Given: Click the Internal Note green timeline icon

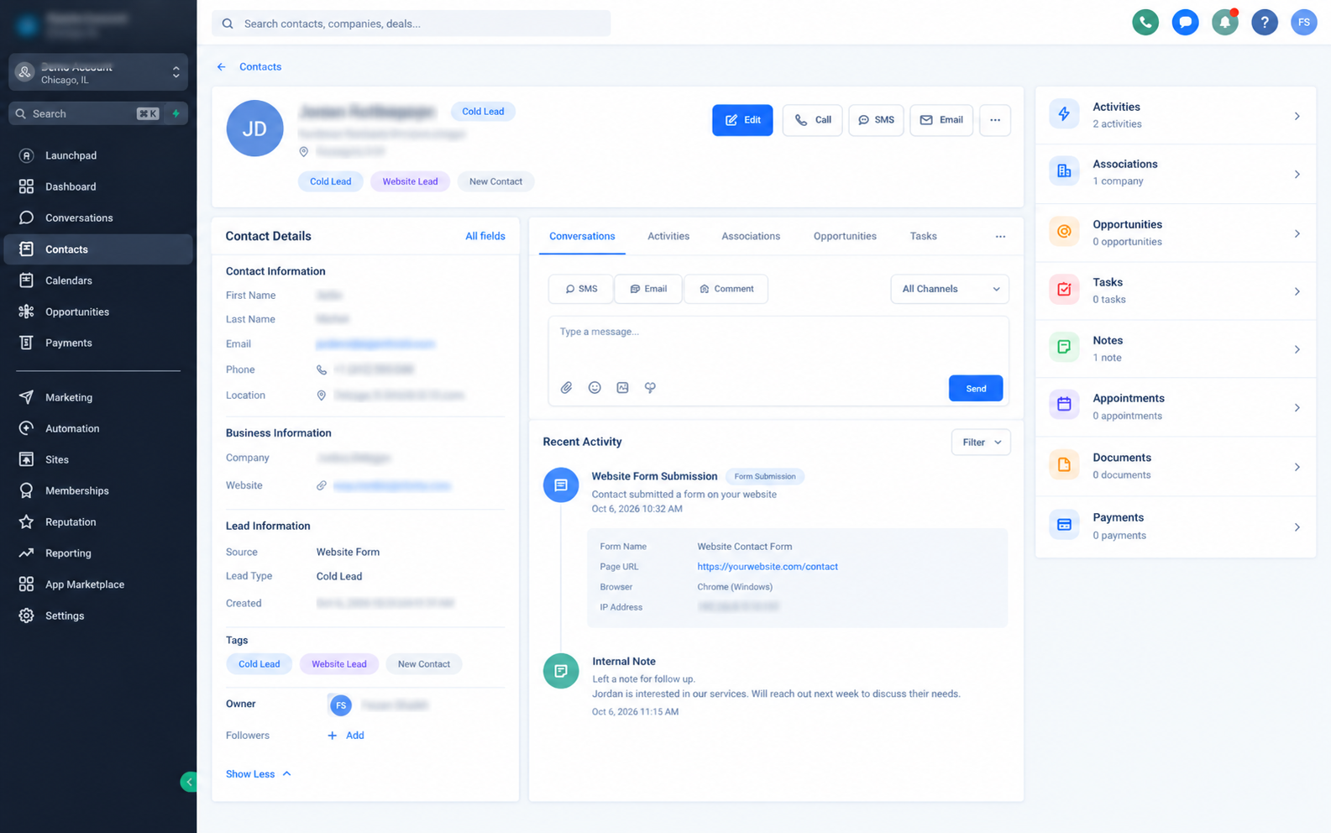Looking at the screenshot, I should [561, 671].
